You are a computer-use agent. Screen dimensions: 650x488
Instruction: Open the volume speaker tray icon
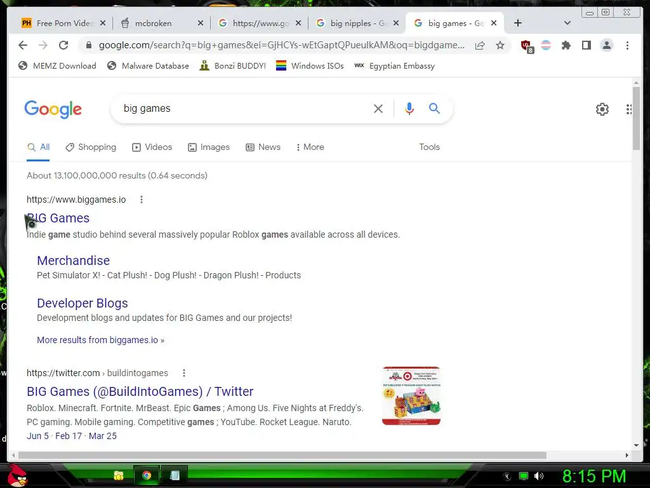(539, 476)
